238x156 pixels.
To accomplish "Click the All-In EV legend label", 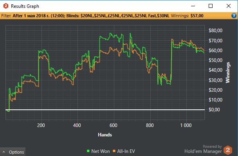I will click(x=126, y=151).
